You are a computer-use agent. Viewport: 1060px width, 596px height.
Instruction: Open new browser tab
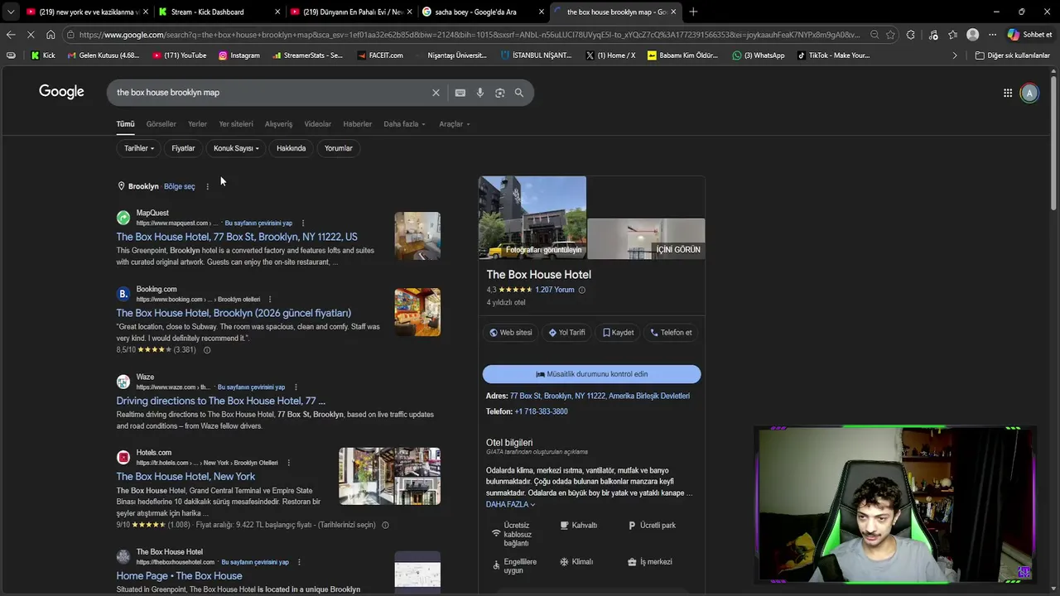[x=693, y=12]
